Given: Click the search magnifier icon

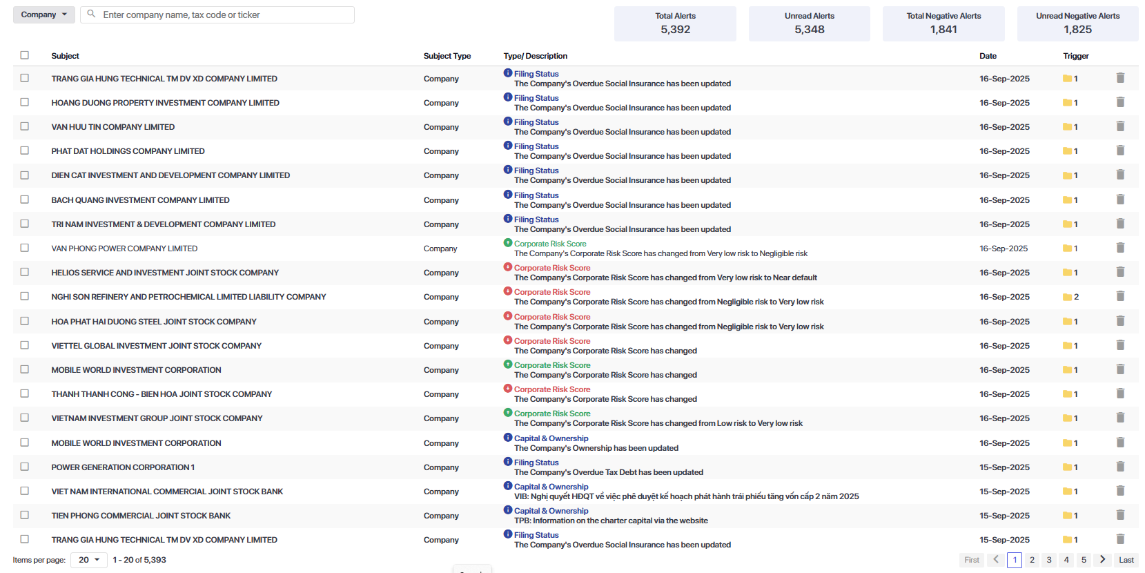Looking at the screenshot, I should pyautogui.click(x=91, y=14).
